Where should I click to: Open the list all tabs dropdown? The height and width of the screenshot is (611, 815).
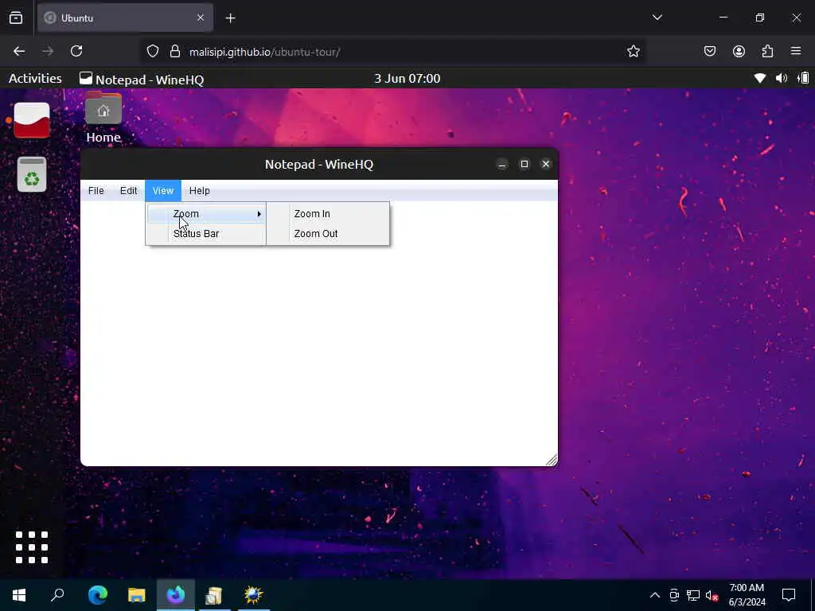[x=657, y=18]
